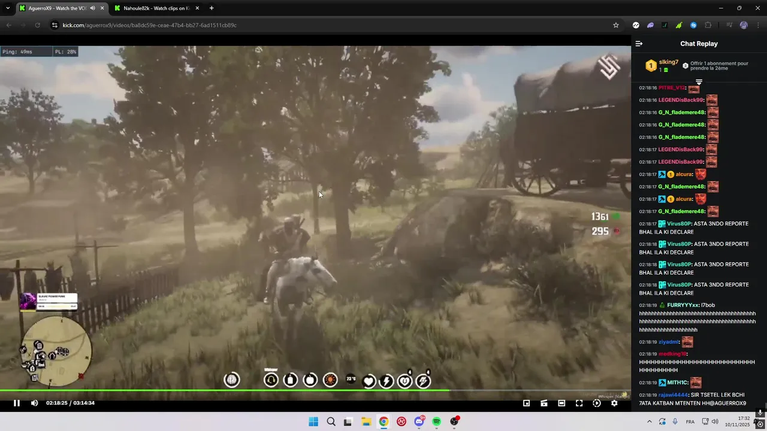
Task: Expand the leaderboard drag handle
Action: pyautogui.click(x=699, y=81)
